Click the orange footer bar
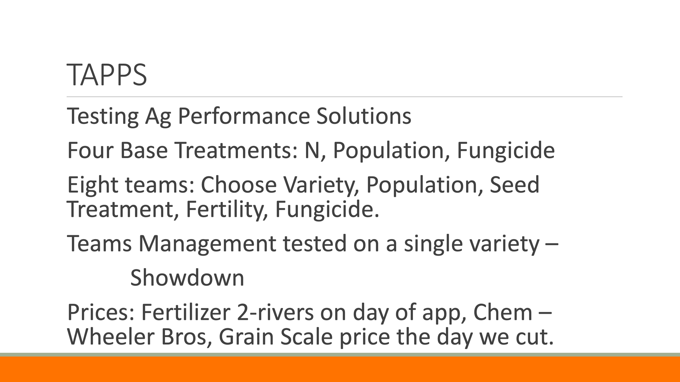 coord(340,369)
